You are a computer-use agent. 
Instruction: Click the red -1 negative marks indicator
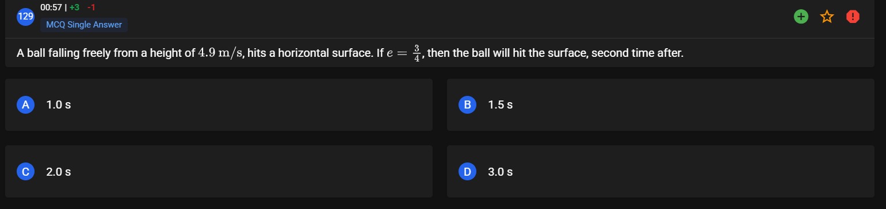click(x=91, y=7)
